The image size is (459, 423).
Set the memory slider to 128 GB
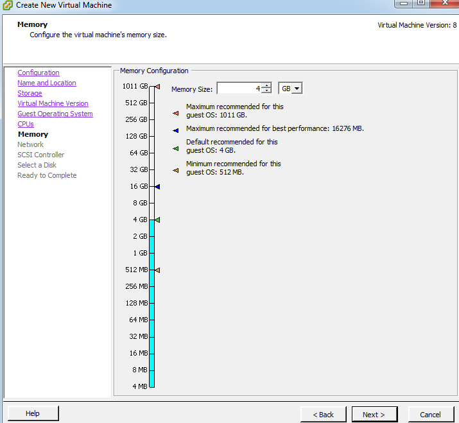tap(152, 137)
